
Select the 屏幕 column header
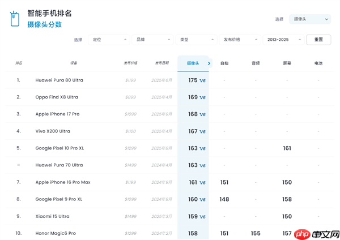tap(287, 63)
